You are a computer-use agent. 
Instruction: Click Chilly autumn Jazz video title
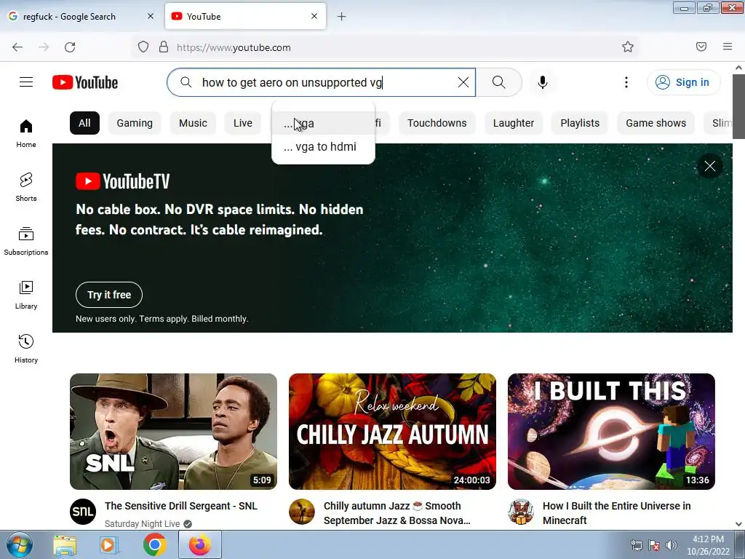(397, 513)
